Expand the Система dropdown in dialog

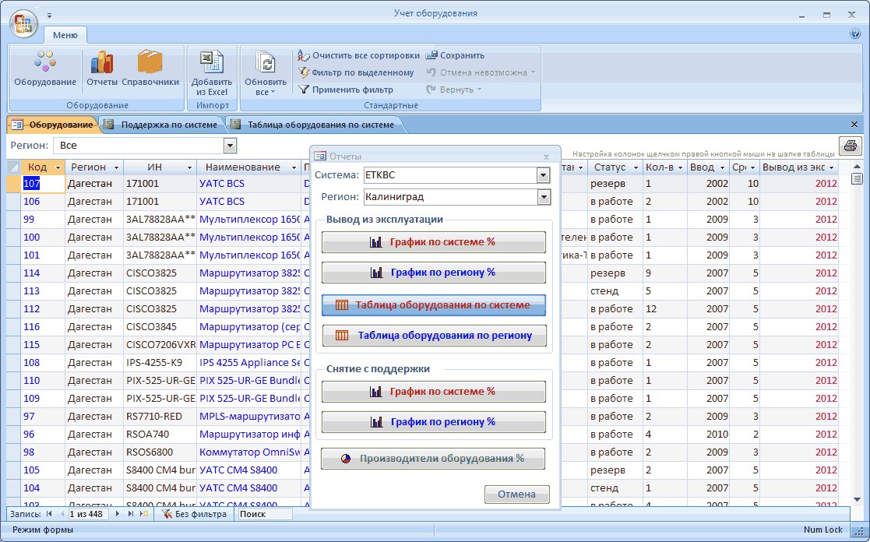click(543, 175)
